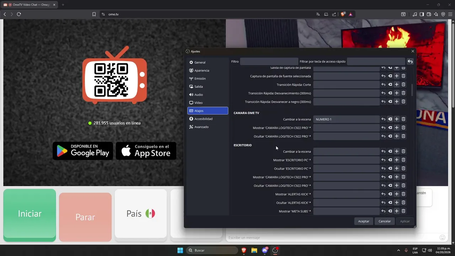Open the Apariencia settings section

208,70
